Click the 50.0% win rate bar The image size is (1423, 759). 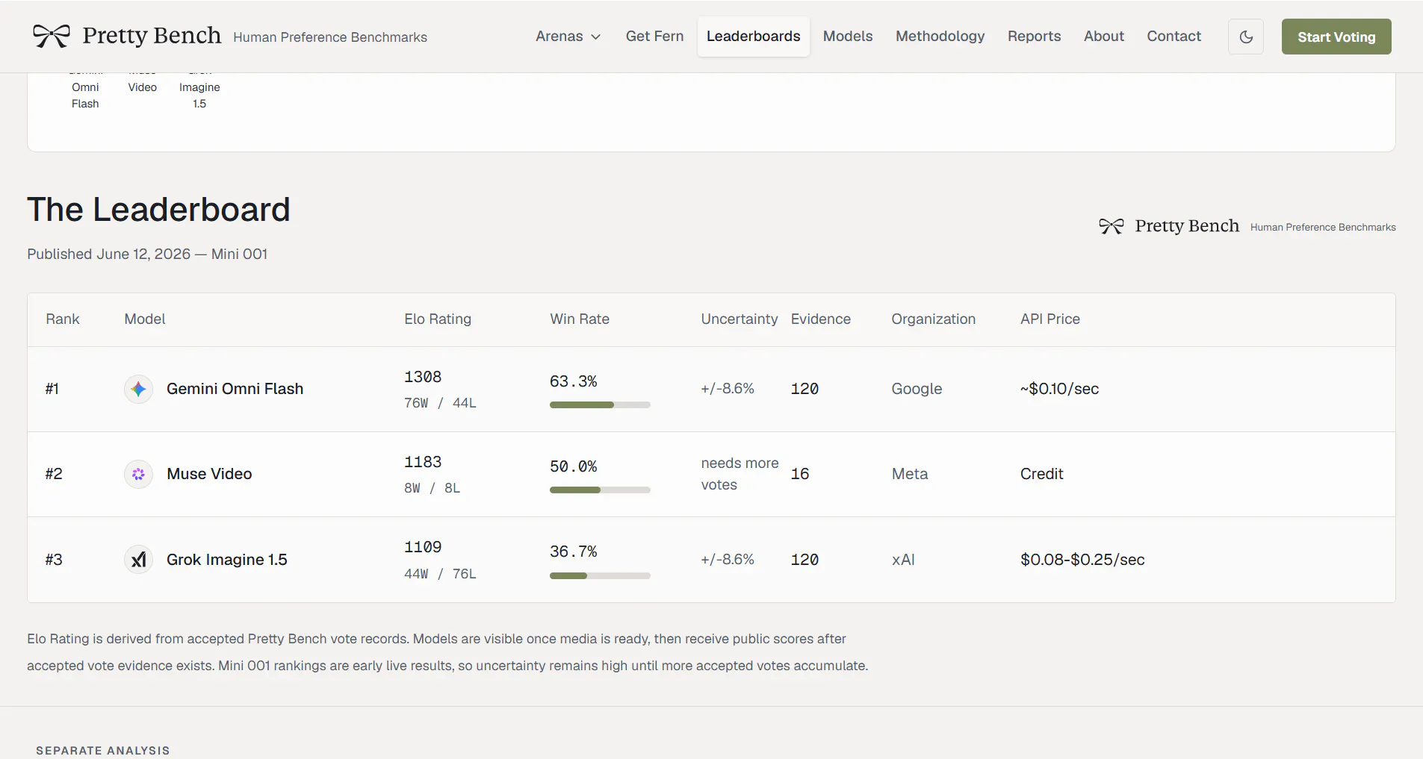[x=600, y=490]
